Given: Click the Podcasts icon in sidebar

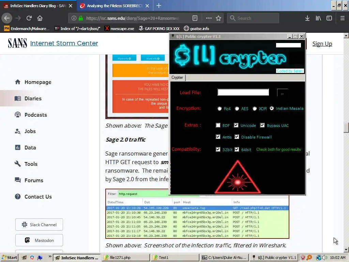Looking at the screenshot, I should tap(18, 115).
